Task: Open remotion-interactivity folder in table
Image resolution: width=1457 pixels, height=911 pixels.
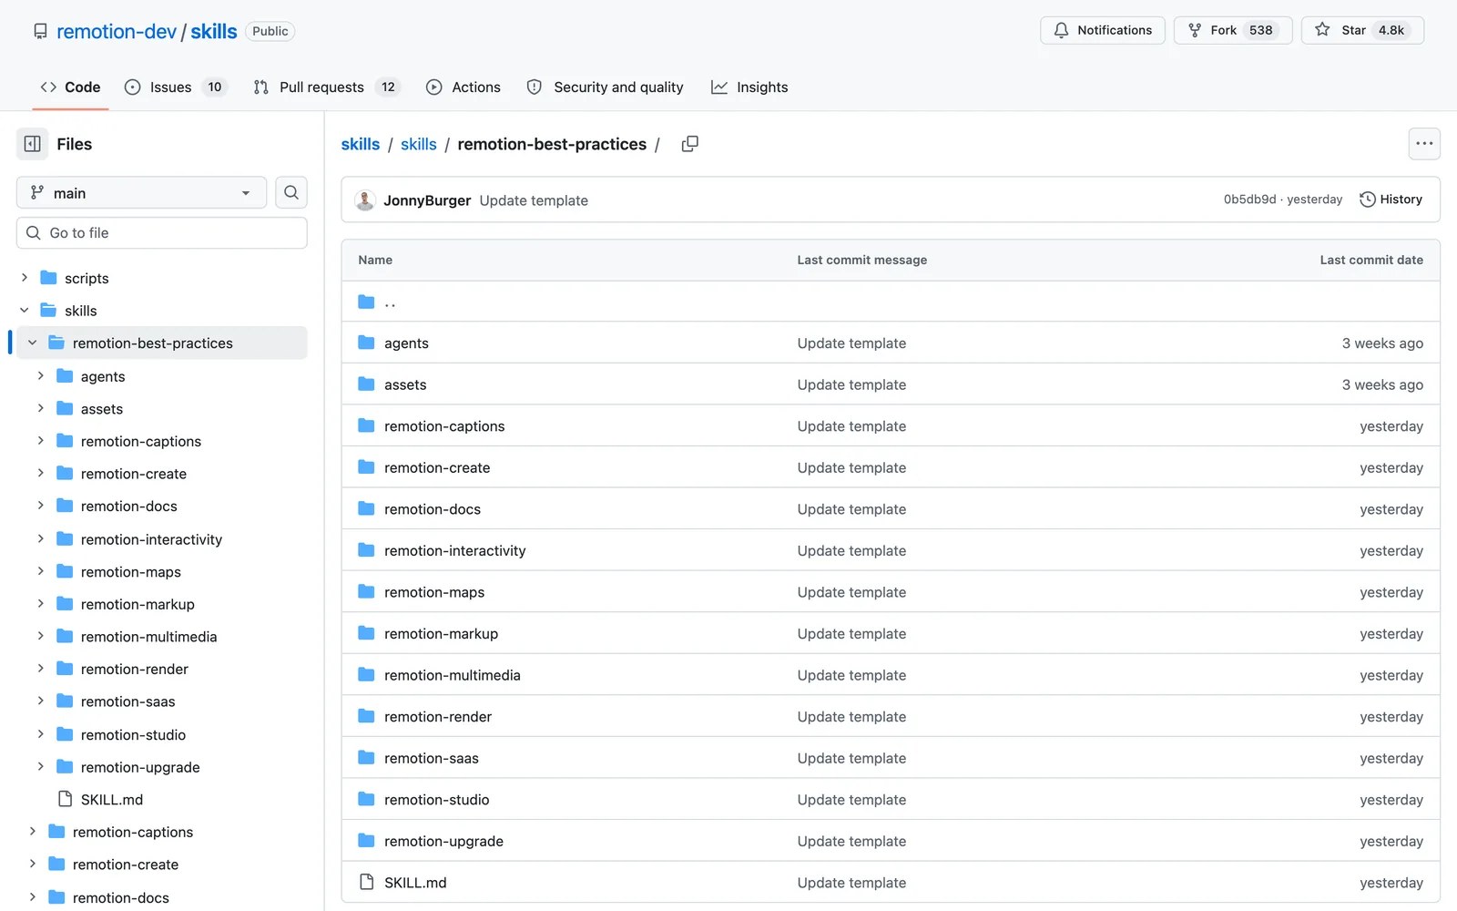Action: point(455,550)
